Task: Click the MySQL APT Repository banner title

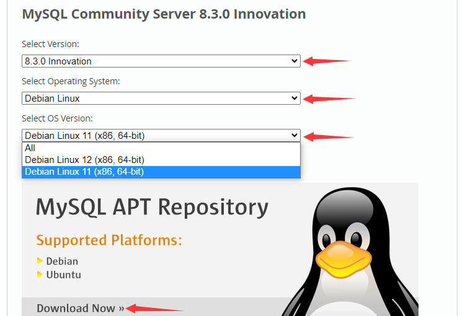Action: (x=152, y=207)
